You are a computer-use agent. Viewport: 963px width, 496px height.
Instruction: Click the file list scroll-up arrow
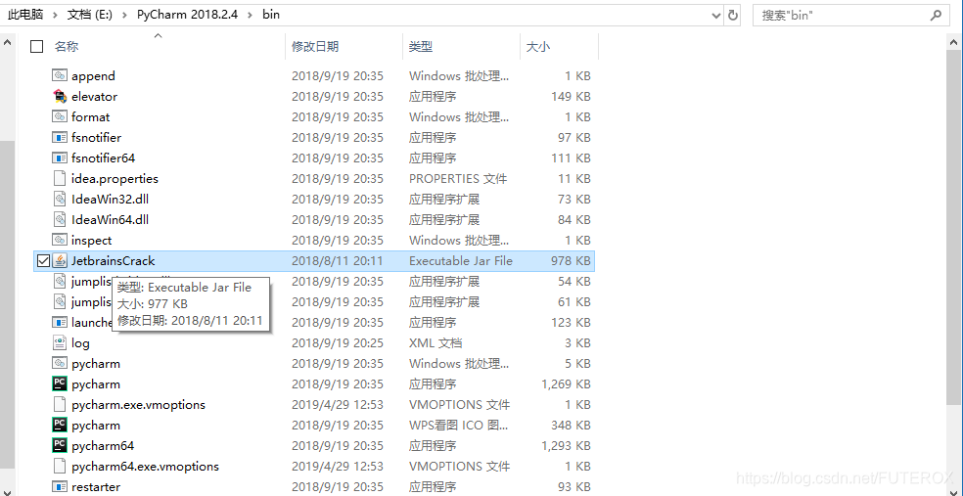pyautogui.click(x=955, y=43)
